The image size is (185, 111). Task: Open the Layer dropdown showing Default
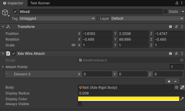[x=147, y=18]
